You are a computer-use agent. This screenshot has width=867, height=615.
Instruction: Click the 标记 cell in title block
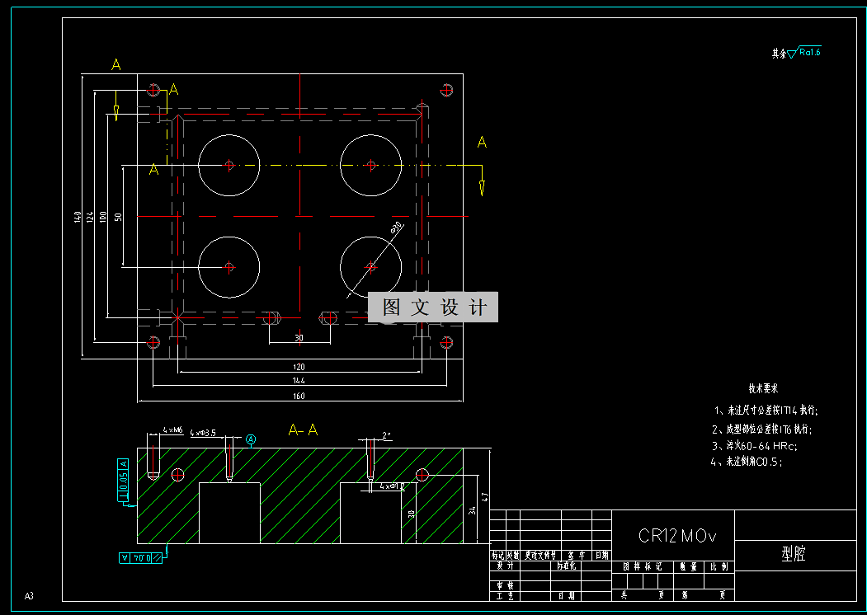[x=498, y=556]
